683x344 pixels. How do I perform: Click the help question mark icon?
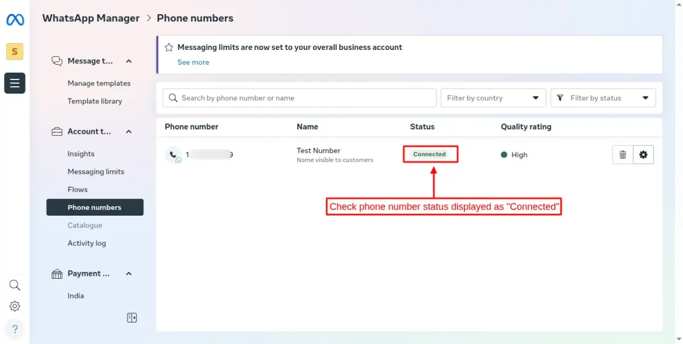click(15, 329)
